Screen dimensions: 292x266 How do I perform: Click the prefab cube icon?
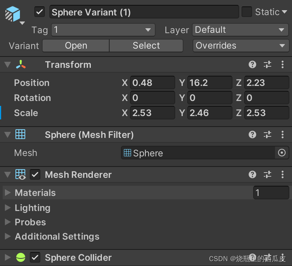[x=12, y=14]
